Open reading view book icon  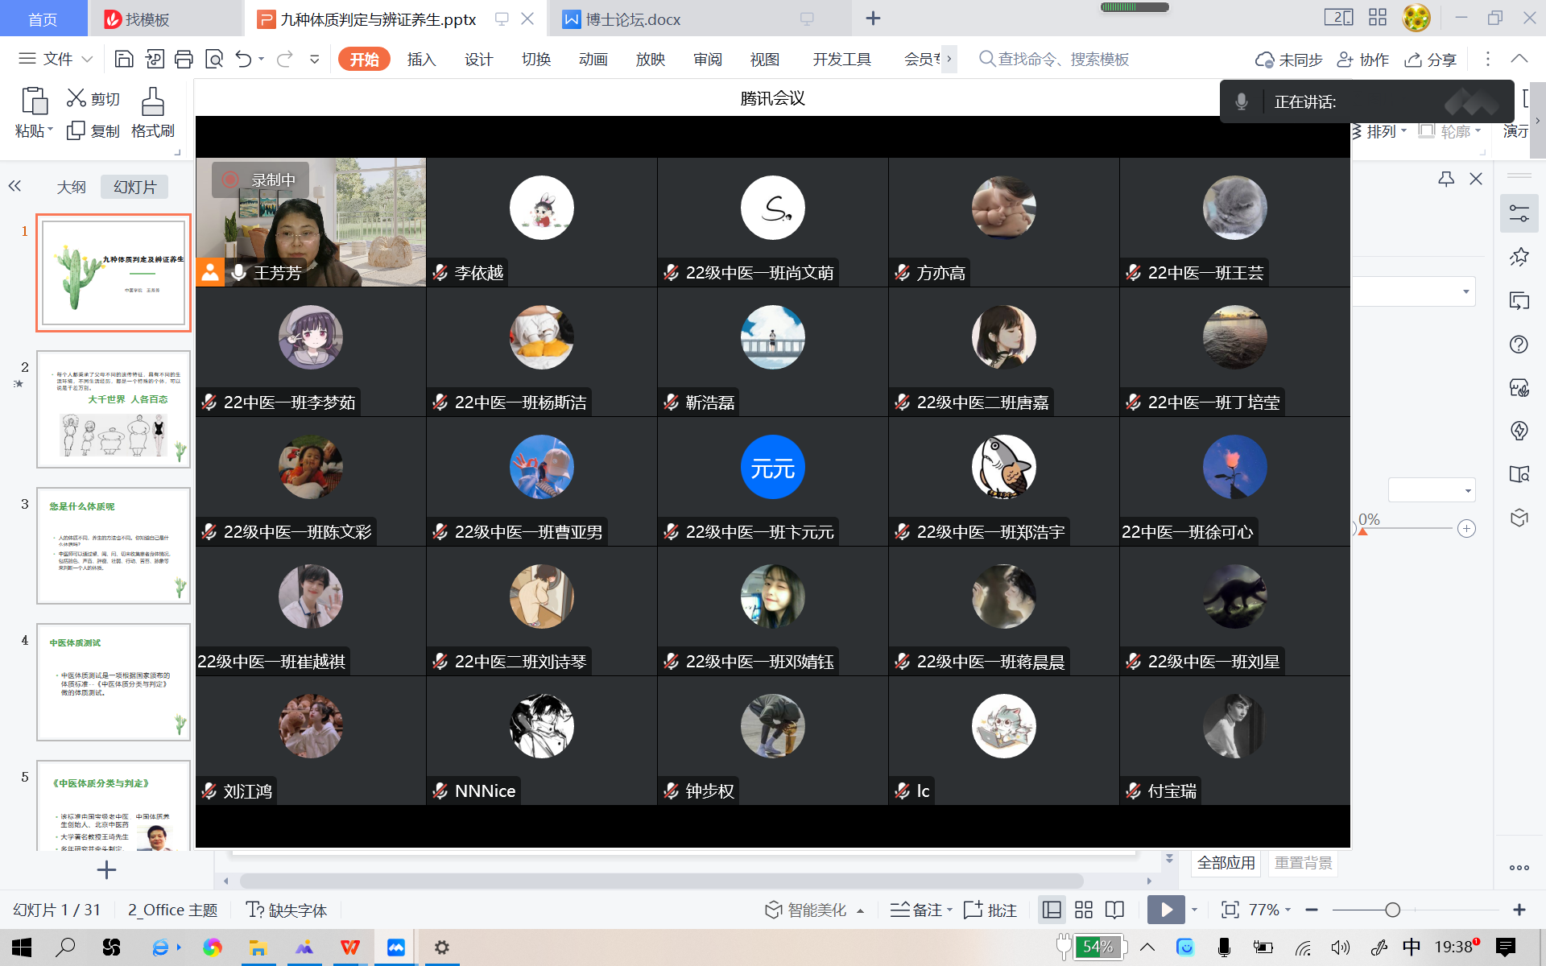point(1114,910)
